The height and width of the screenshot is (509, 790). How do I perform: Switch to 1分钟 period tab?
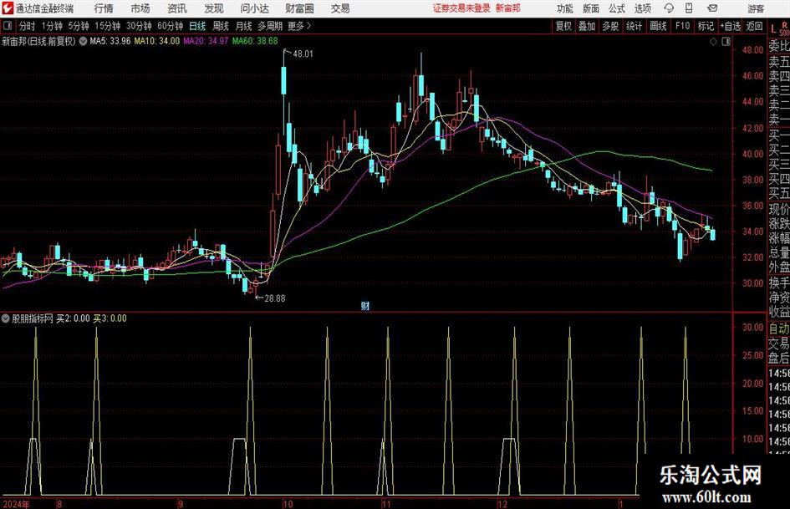(x=51, y=26)
